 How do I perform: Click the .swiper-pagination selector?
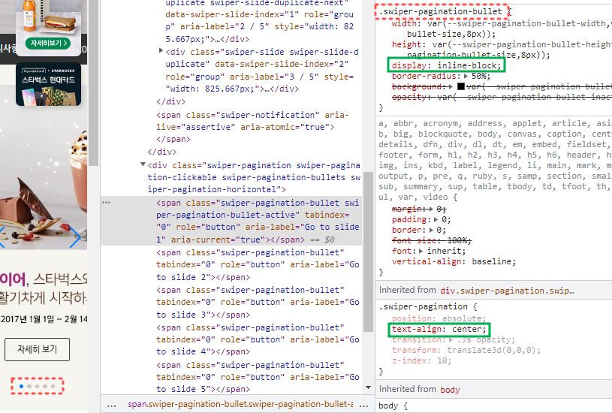(x=423, y=307)
